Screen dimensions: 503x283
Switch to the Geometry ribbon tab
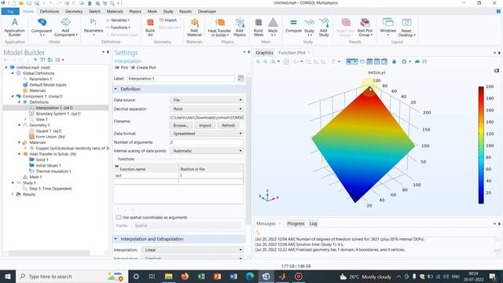[74, 11]
